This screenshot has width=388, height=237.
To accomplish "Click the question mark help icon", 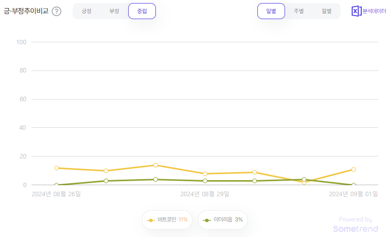I will coord(57,12).
